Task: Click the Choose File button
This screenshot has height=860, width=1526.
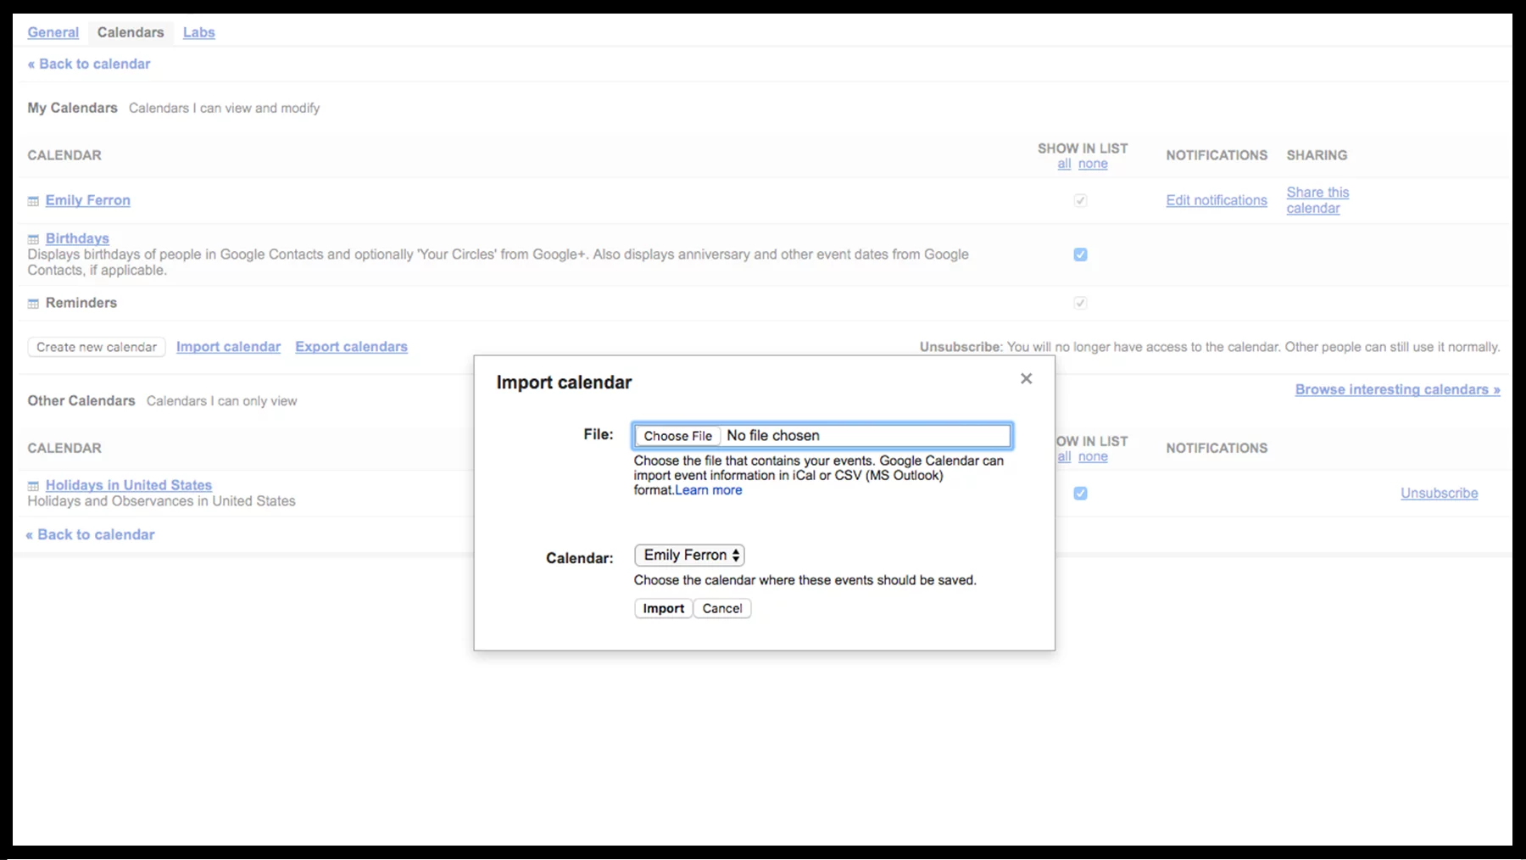Action: click(x=677, y=435)
